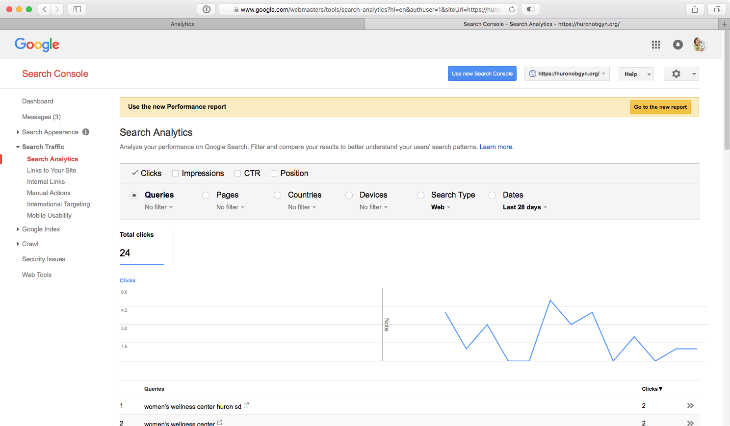Viewport: 730px width, 426px height.
Task: Open Manual Actions page
Action: pyautogui.click(x=49, y=193)
